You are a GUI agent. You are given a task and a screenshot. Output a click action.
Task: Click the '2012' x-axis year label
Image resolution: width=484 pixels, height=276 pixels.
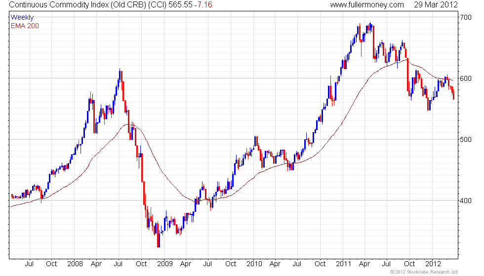[433, 264]
